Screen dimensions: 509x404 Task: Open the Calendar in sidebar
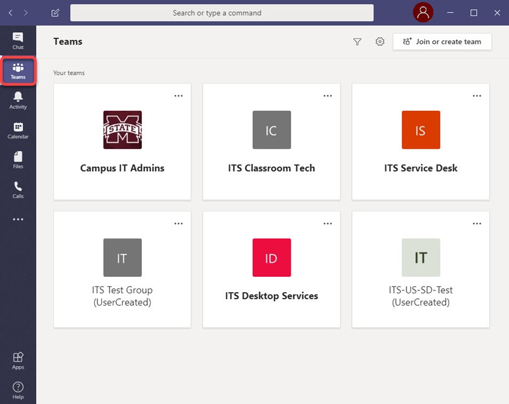pos(18,131)
